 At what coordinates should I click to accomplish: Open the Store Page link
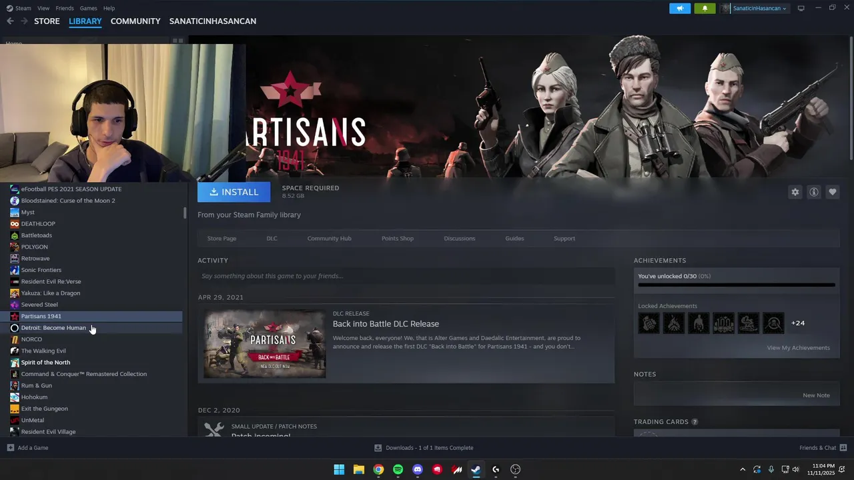tap(222, 238)
